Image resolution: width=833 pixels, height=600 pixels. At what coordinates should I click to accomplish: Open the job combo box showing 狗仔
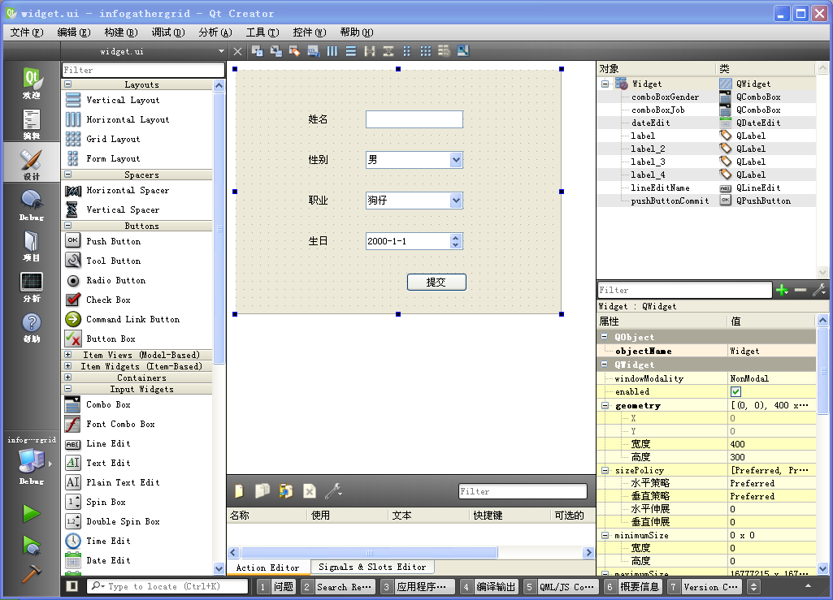(414, 201)
